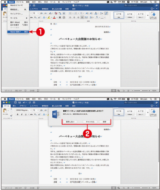Image resolution: width=160 pixels, height=190 pixels.
Task: Toggle justify alignment in upper screenshot ribbon
Action: click(82, 17)
